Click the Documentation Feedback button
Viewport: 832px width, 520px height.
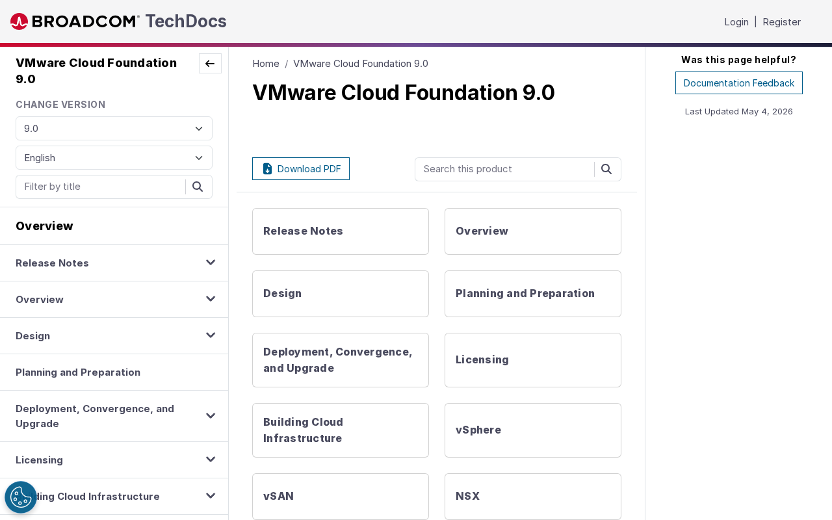[x=739, y=83]
